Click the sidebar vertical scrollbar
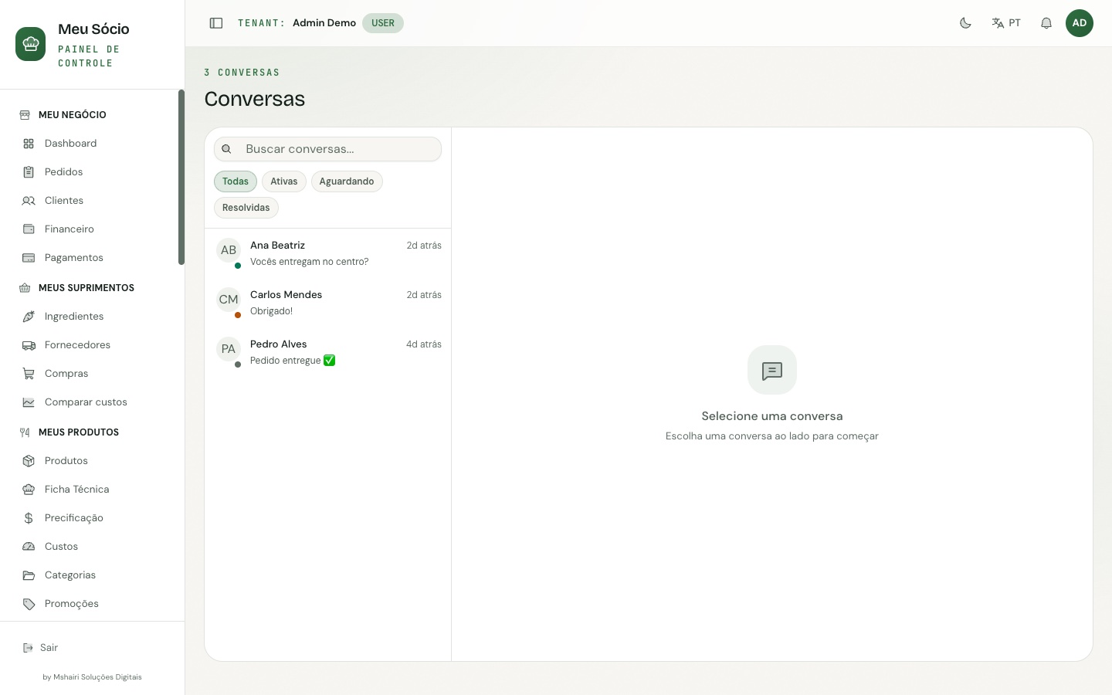 click(x=181, y=178)
